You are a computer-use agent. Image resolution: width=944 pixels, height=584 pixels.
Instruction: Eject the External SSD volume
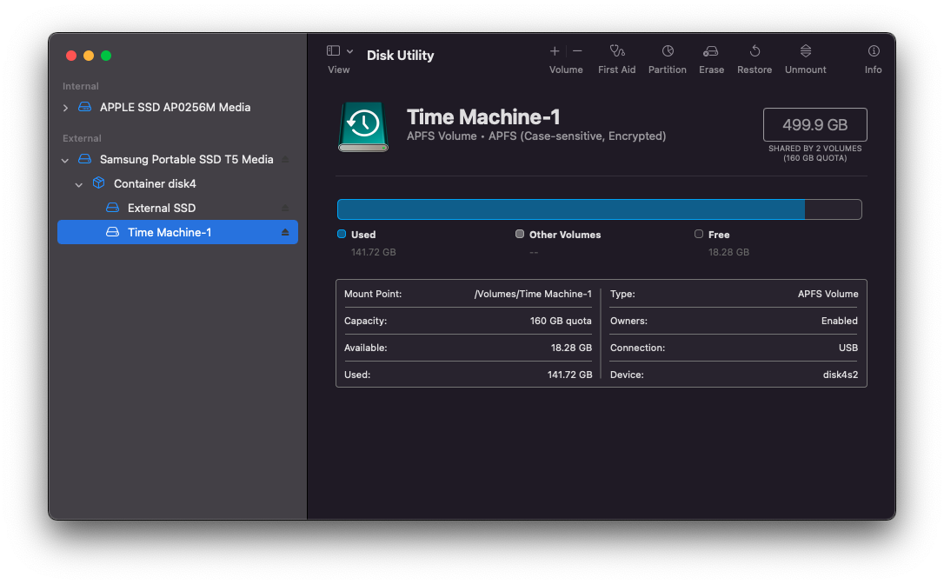pyautogui.click(x=285, y=209)
